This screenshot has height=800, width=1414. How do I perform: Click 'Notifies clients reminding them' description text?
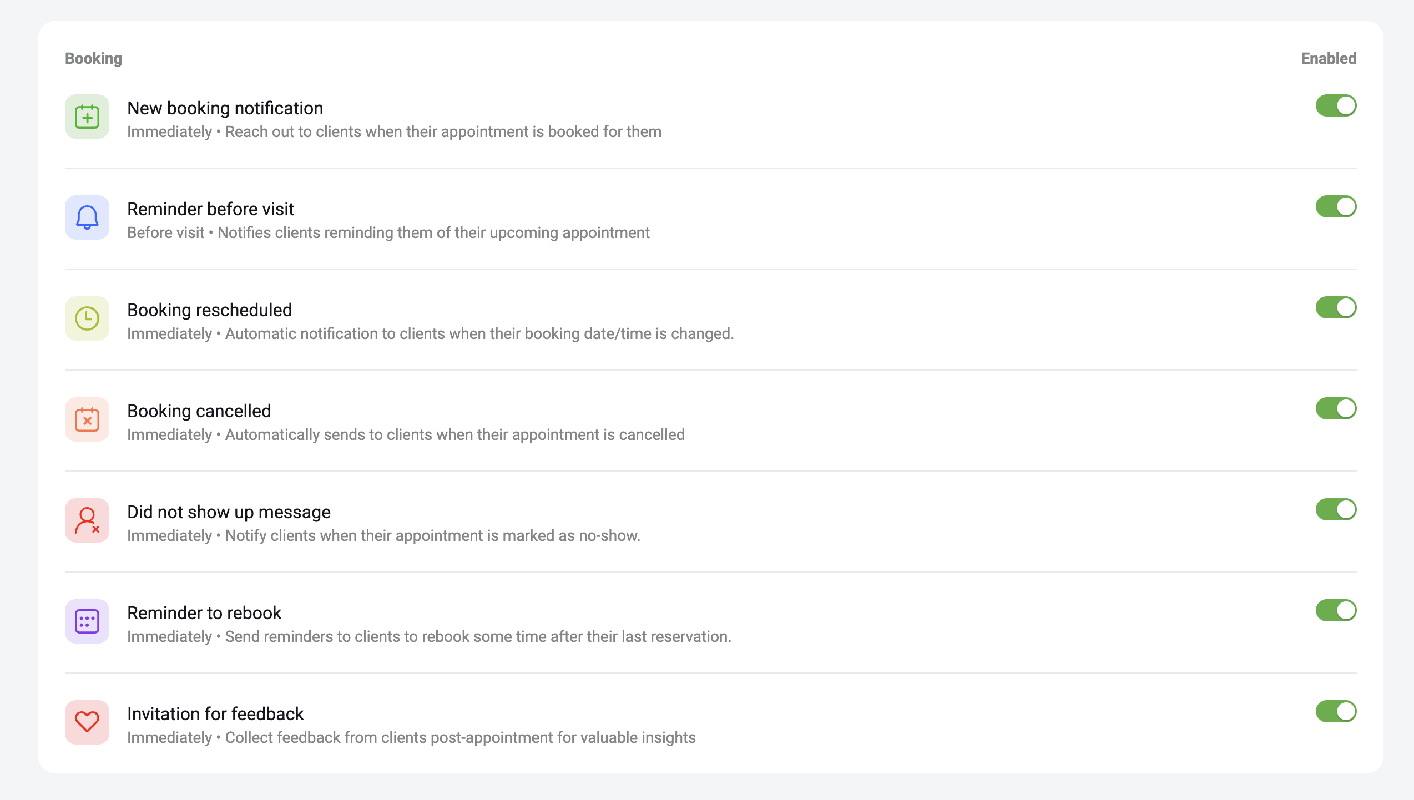(433, 233)
